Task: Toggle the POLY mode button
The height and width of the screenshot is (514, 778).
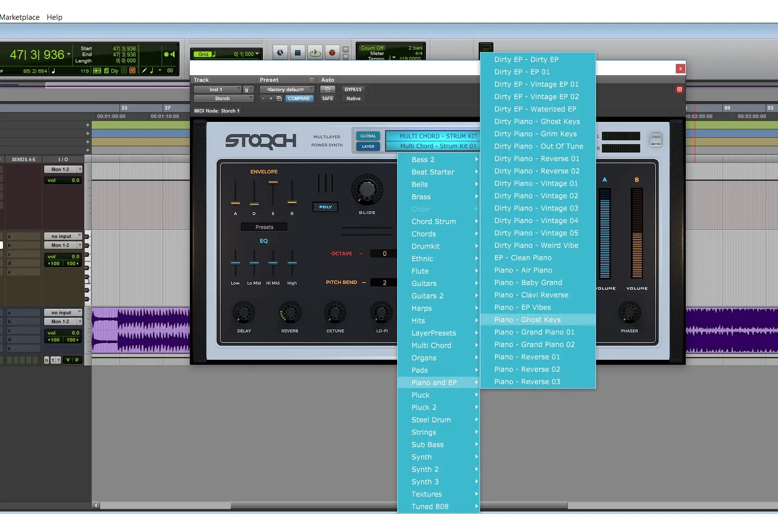Action: [x=325, y=207]
